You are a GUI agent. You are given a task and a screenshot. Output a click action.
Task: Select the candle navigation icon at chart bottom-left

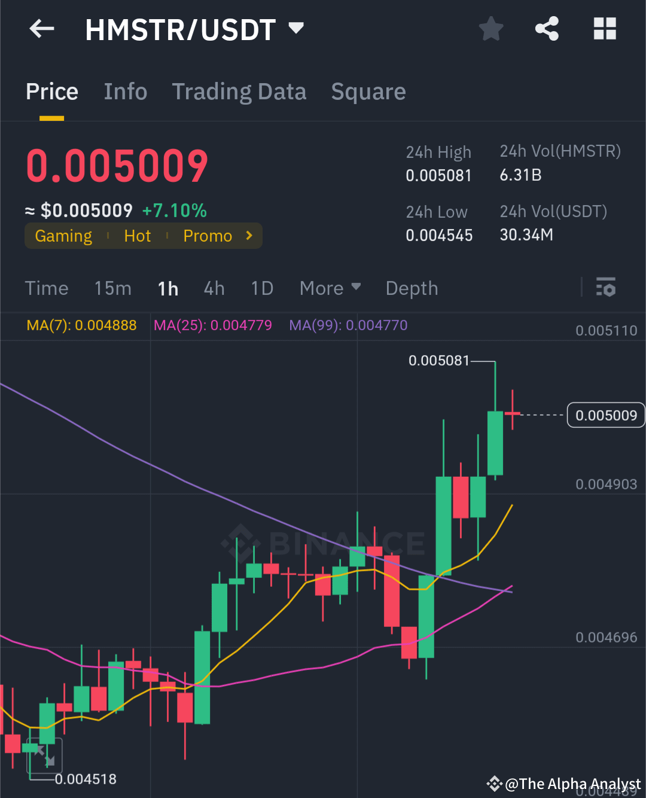pos(44,756)
